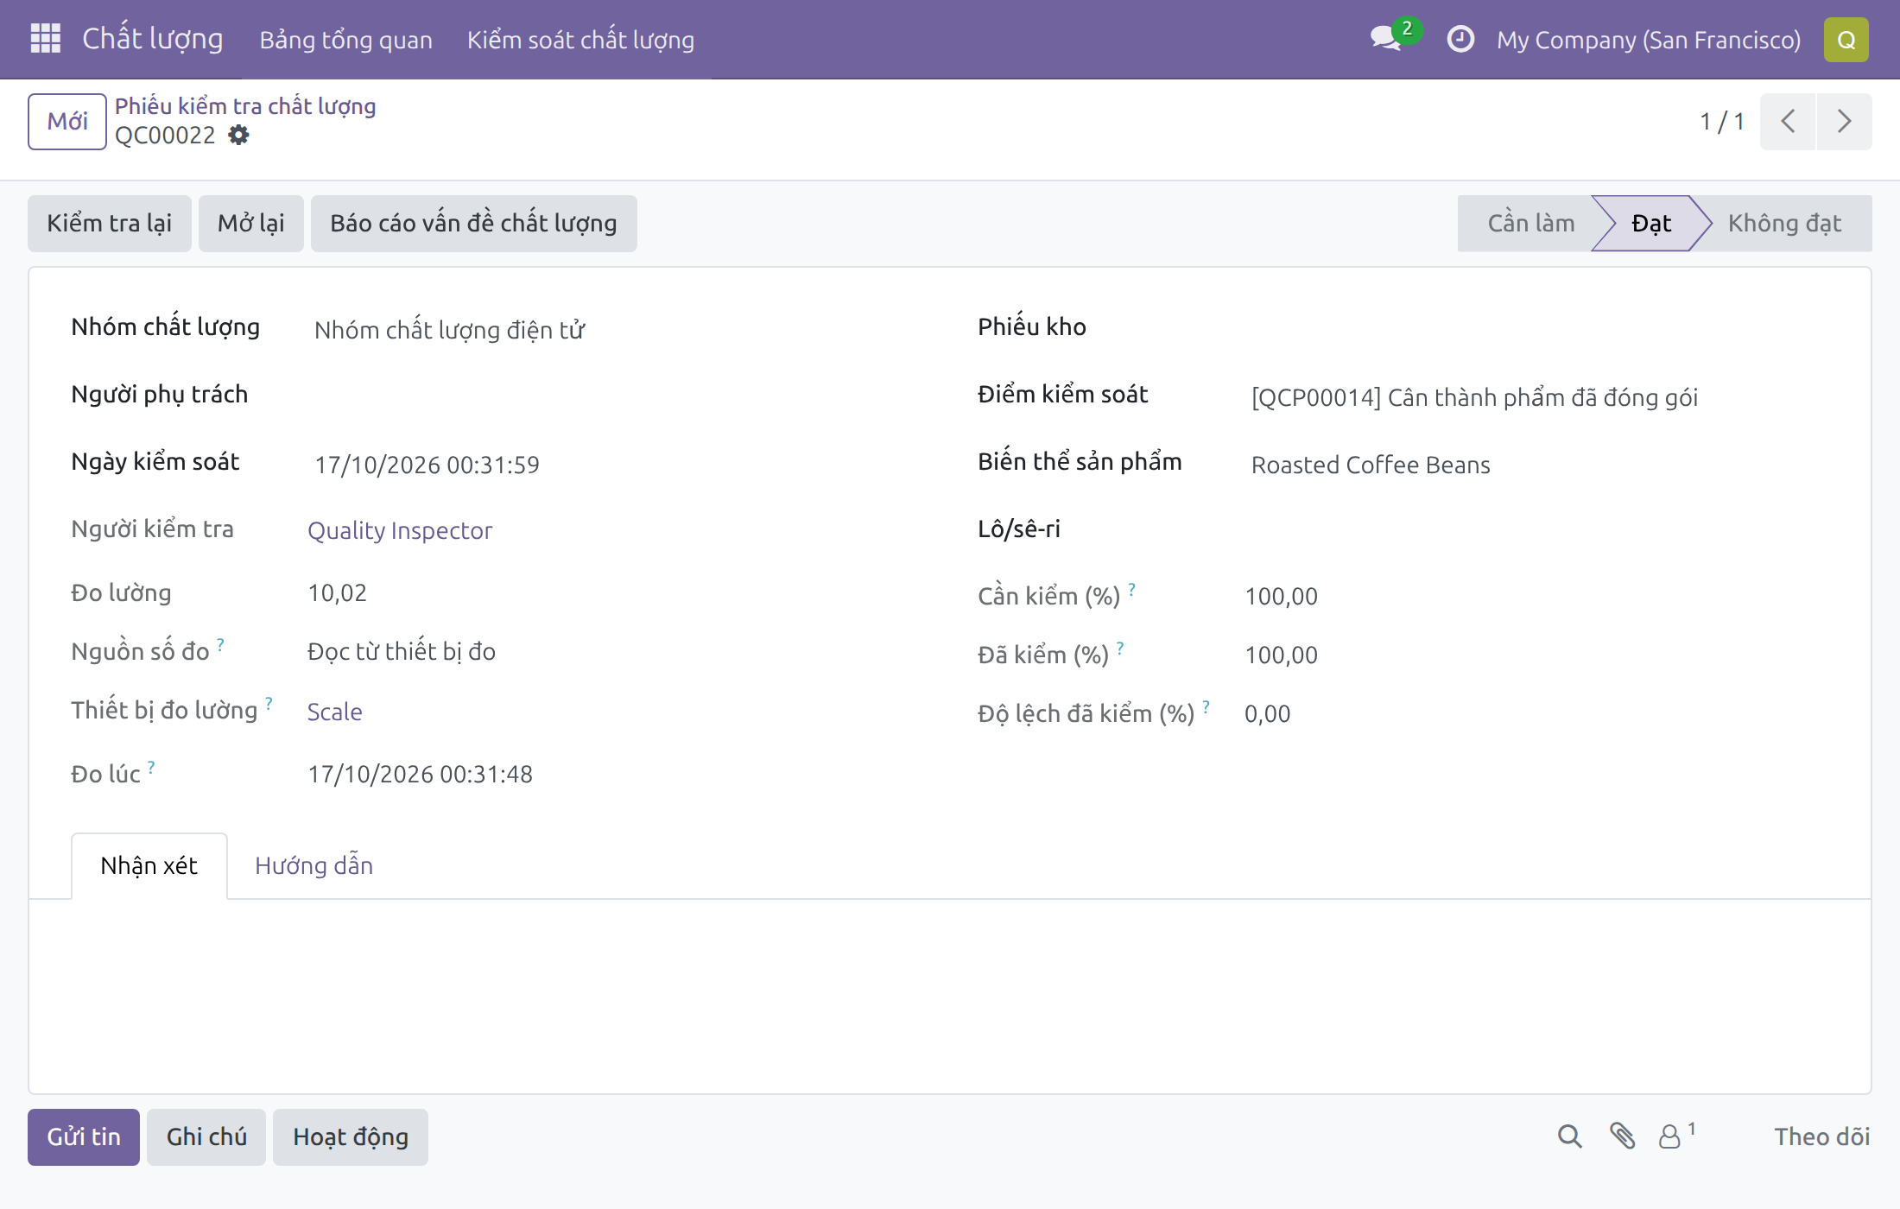Go to the previous record arrow
Image resolution: width=1900 pixels, height=1209 pixels.
point(1788,122)
